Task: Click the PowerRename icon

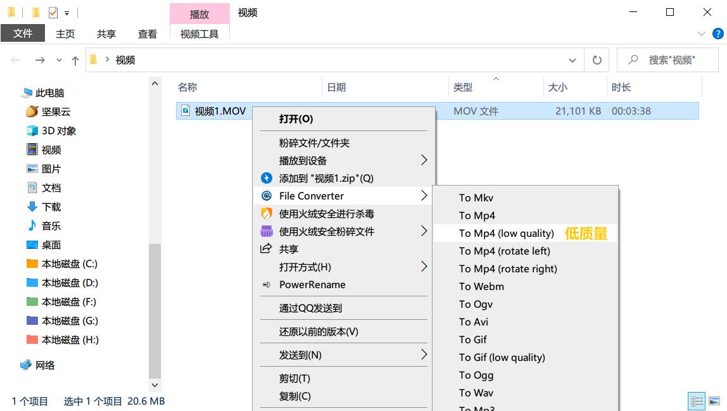Action: click(x=267, y=285)
